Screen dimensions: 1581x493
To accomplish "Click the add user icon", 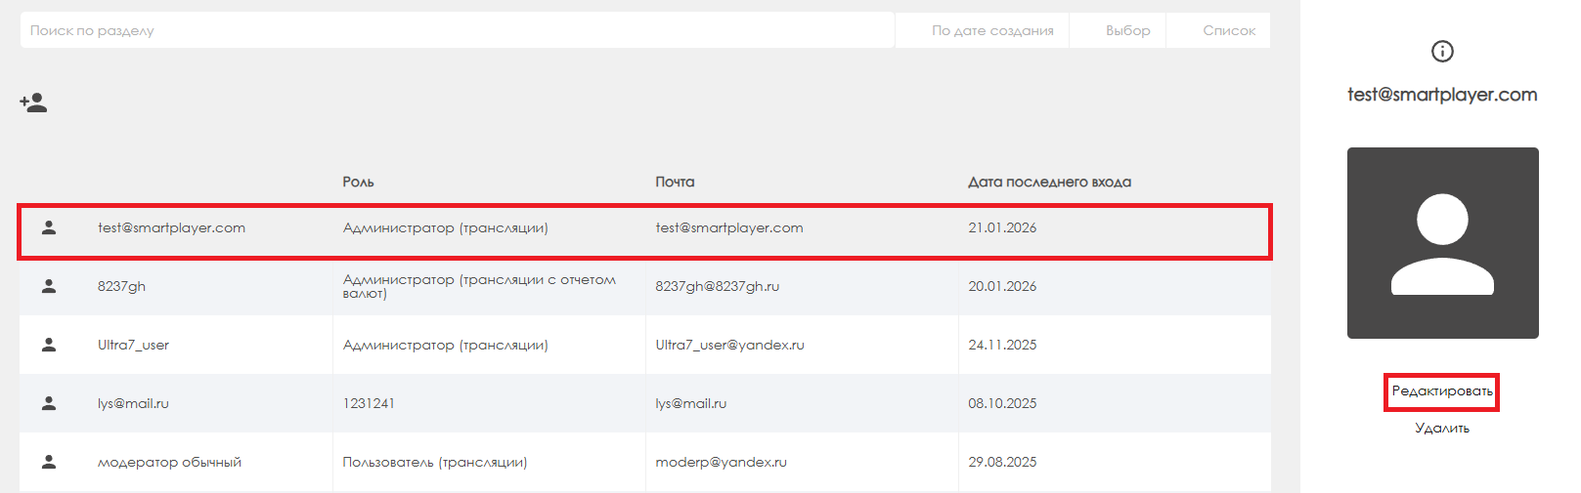I will click(x=33, y=103).
